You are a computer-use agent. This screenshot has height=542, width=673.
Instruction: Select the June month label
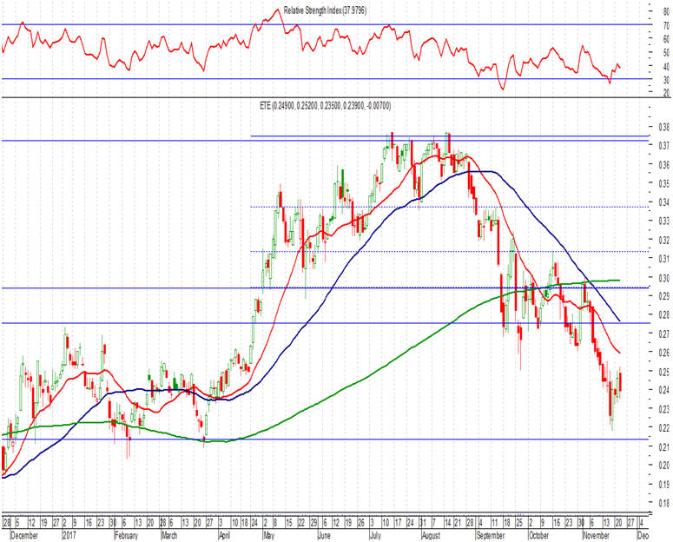(x=325, y=536)
